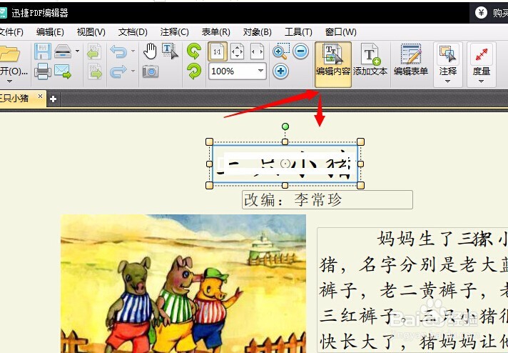This screenshot has height=353, width=508.
Task: Click the story paragraph starting 妈妈生了
Action: pos(412,290)
